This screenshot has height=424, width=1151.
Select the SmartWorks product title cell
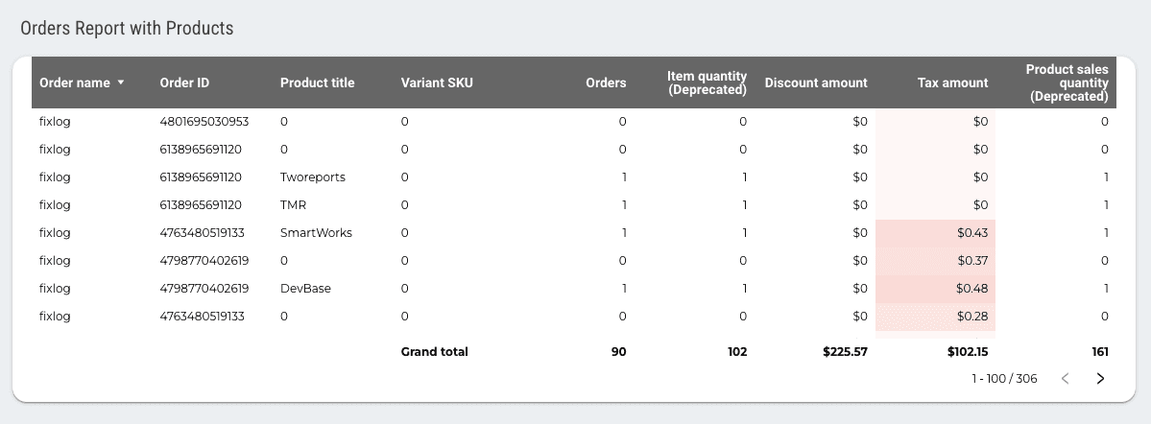point(316,233)
